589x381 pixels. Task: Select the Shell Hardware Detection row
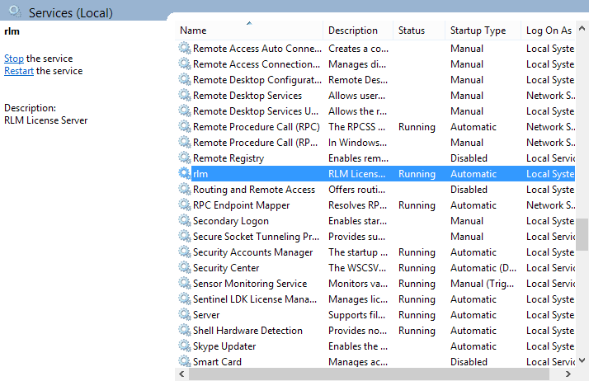[x=247, y=331]
